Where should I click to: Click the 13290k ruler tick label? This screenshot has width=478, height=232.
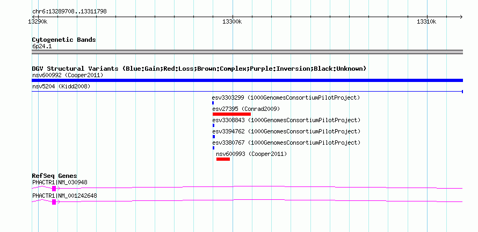pos(38,21)
